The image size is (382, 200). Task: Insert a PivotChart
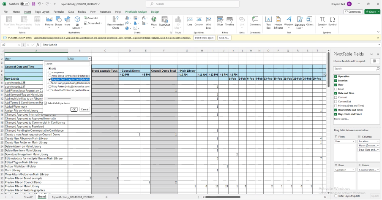164,22
